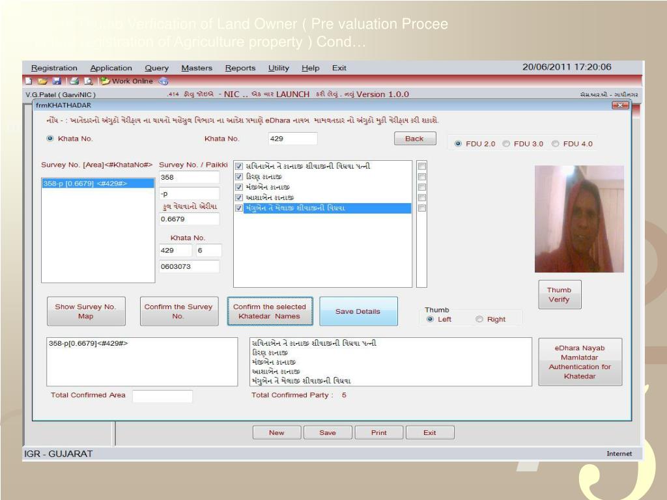The width and height of the screenshot is (667, 500).
Task: Open the Query menu
Action: [x=156, y=68]
